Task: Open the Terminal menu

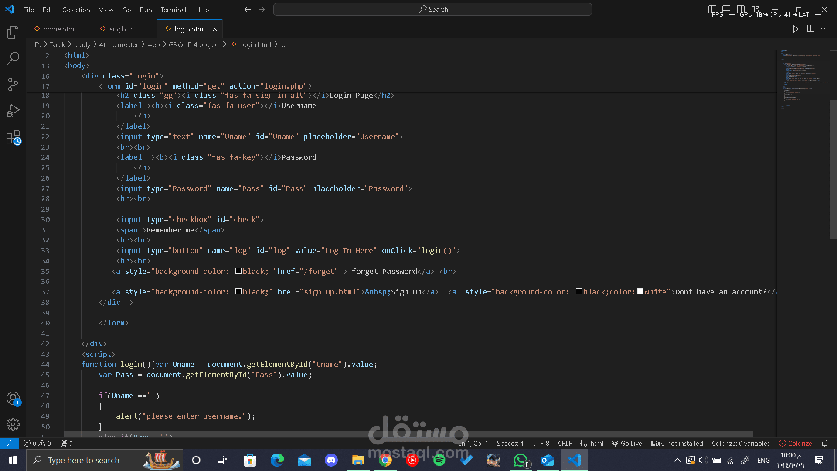Action: coord(173,10)
